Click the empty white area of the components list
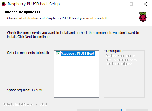Image resolution: width=152 pixels, height=111 pixels. pos(76,77)
